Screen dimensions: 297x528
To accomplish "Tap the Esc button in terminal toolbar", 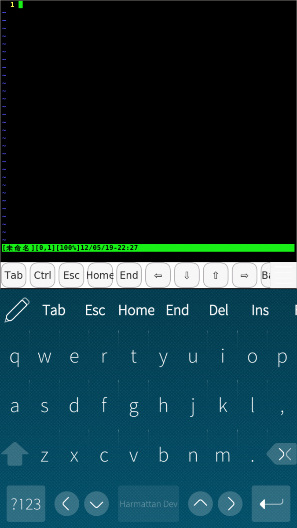I will click(71, 275).
